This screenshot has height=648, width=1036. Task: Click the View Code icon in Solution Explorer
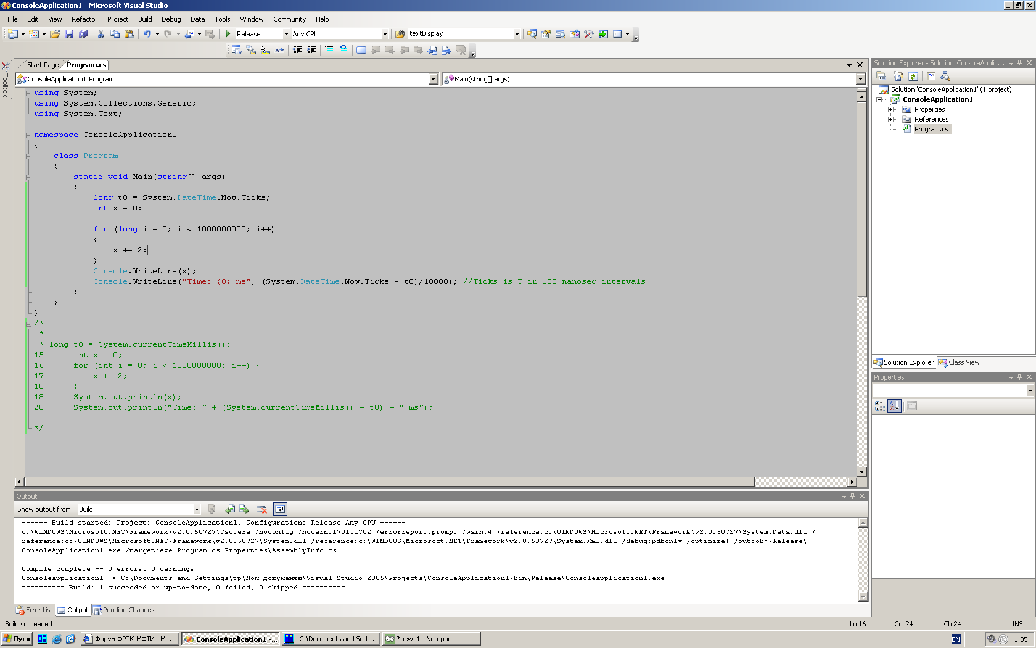931,76
